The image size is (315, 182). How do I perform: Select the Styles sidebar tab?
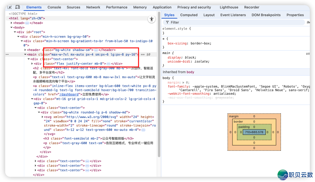point(169,15)
